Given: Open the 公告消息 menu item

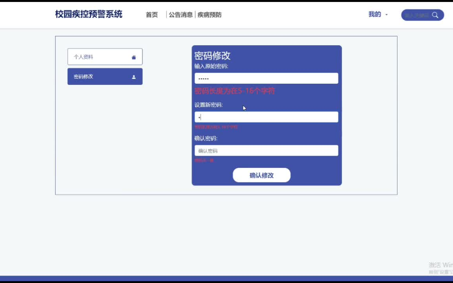Looking at the screenshot, I should 181,14.
